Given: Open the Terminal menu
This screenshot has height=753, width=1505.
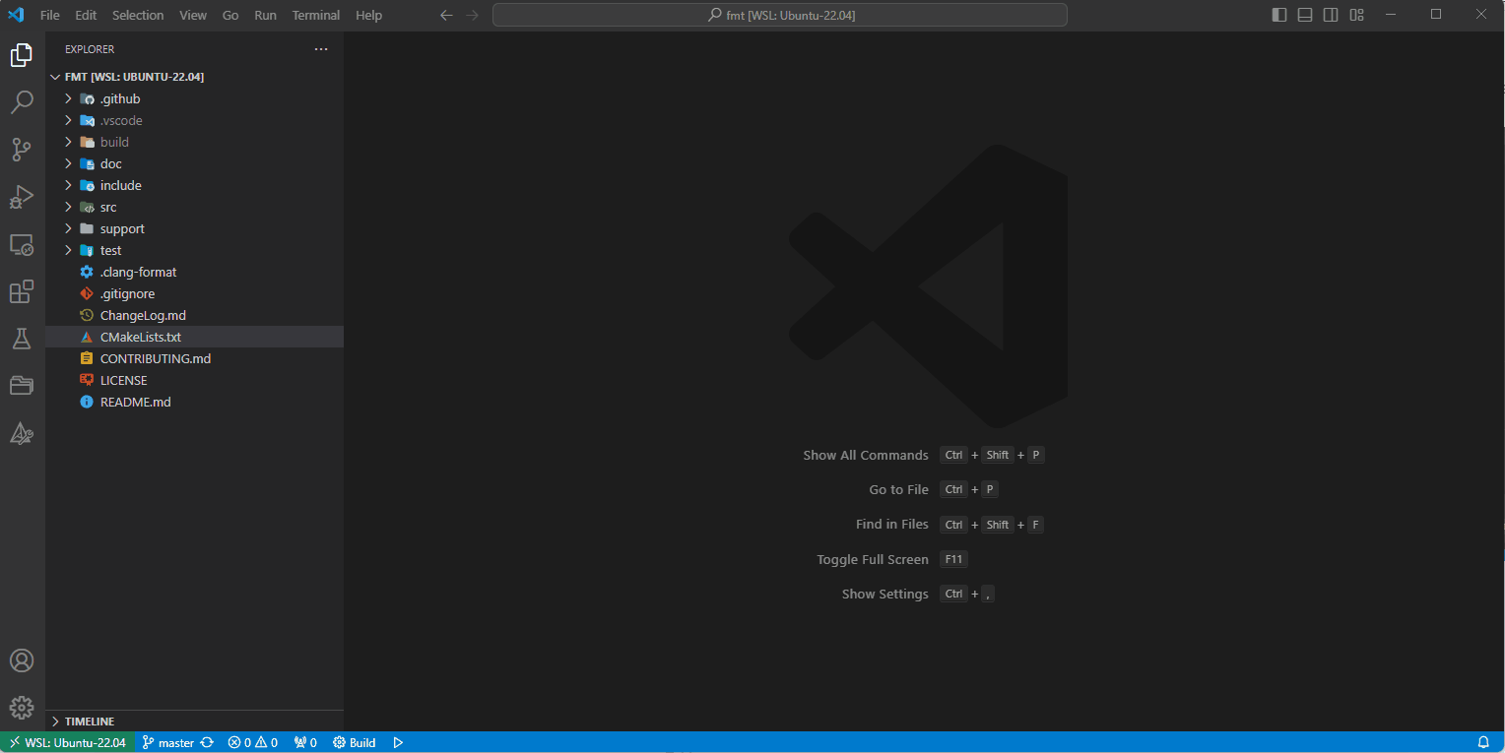Looking at the screenshot, I should click(x=315, y=14).
